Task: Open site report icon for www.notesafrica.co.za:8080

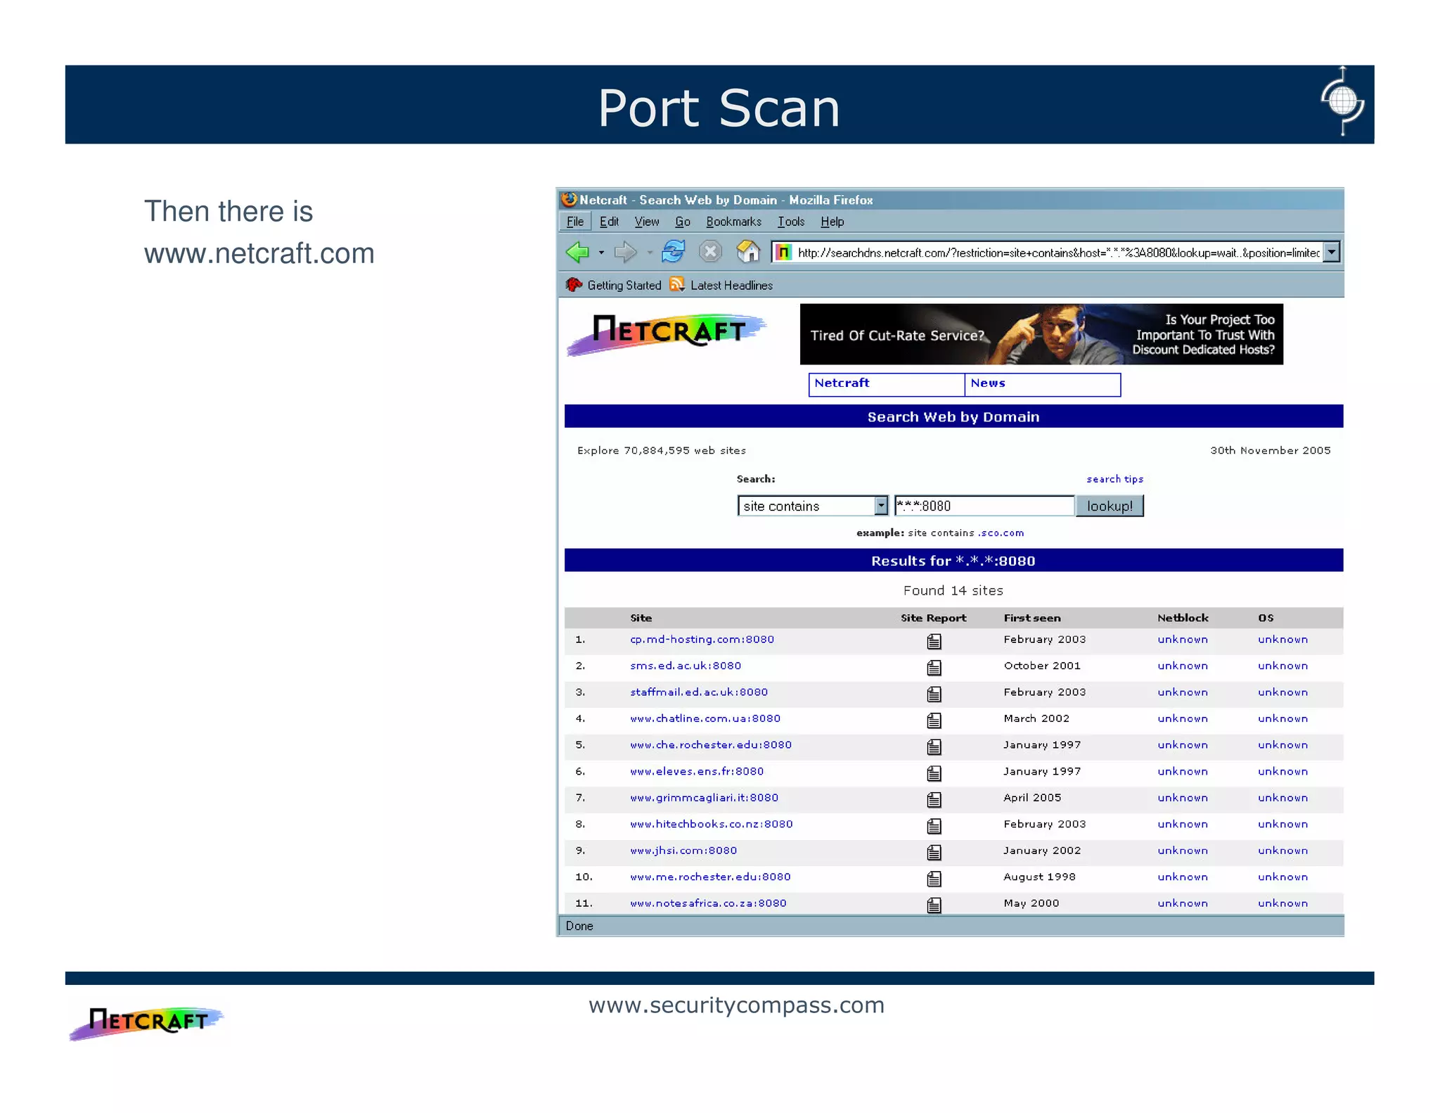Action: (x=934, y=905)
